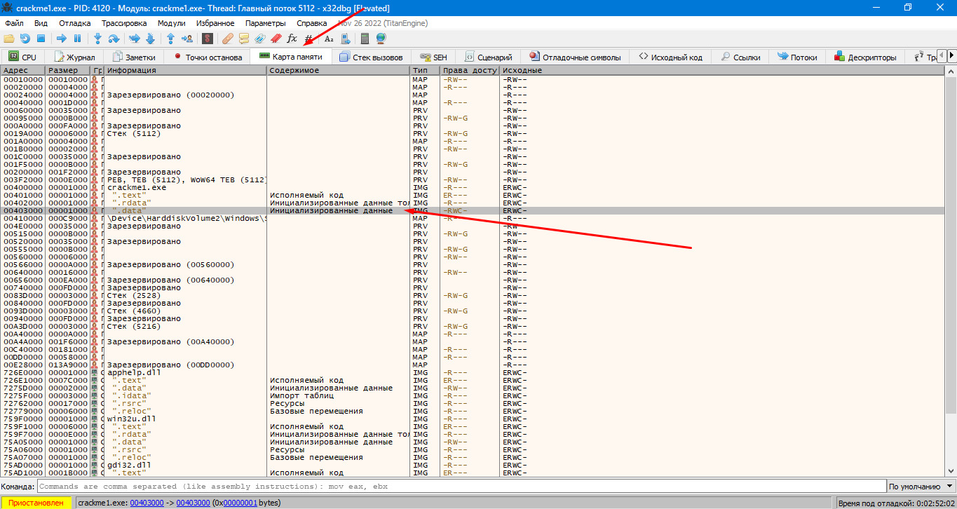Open the Scylla plugin icon

coord(208,39)
